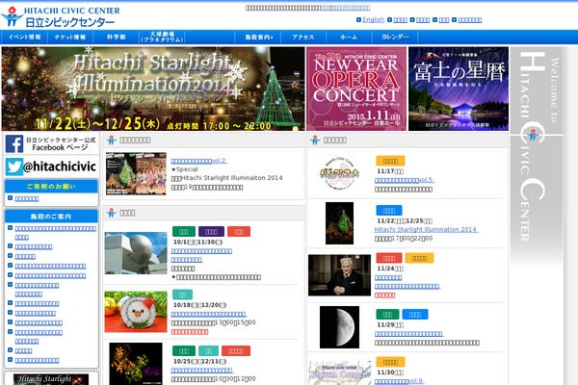578x385 pixels.
Task: Click the Hitachi Civic Center logo
Action: pos(61,16)
